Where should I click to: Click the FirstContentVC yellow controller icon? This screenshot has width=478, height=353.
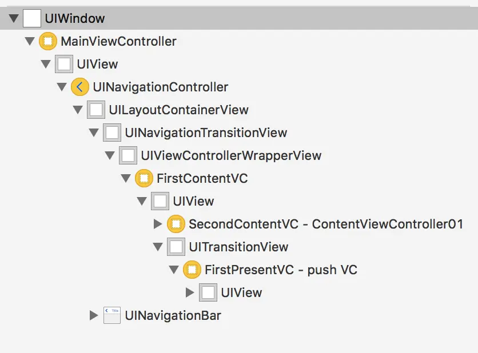pos(144,178)
